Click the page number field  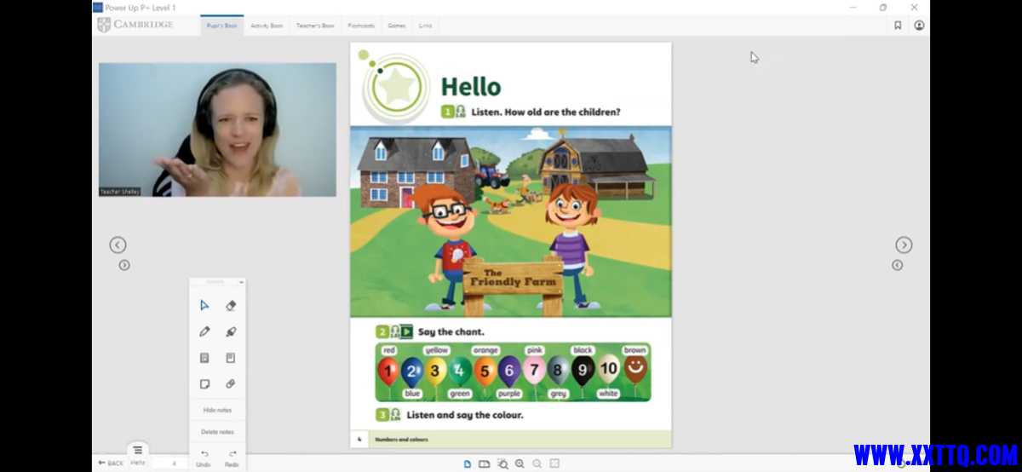[175, 463]
